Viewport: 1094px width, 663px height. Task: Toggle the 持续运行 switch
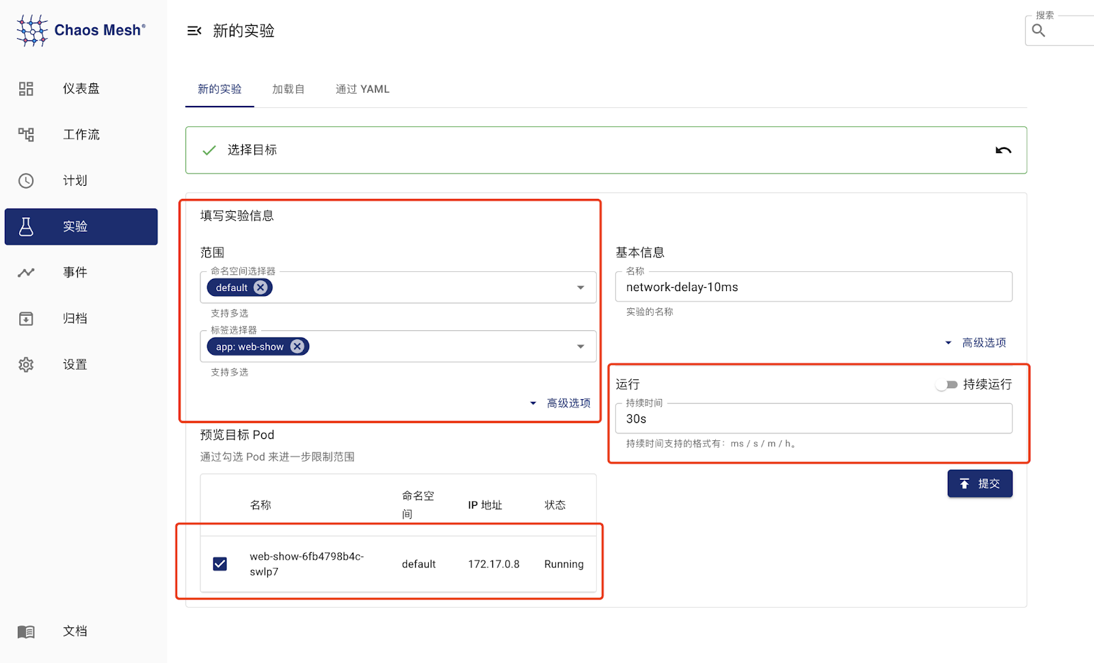[947, 385]
